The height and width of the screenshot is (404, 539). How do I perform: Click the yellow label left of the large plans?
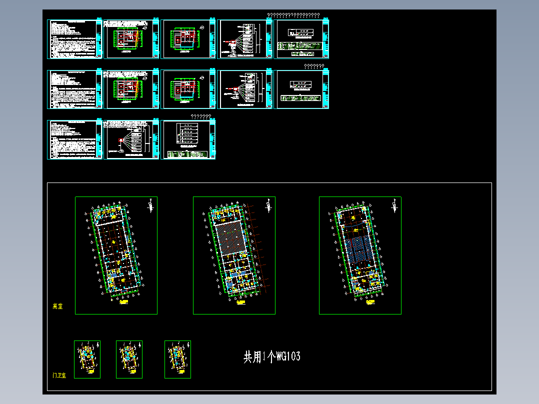coord(58,306)
